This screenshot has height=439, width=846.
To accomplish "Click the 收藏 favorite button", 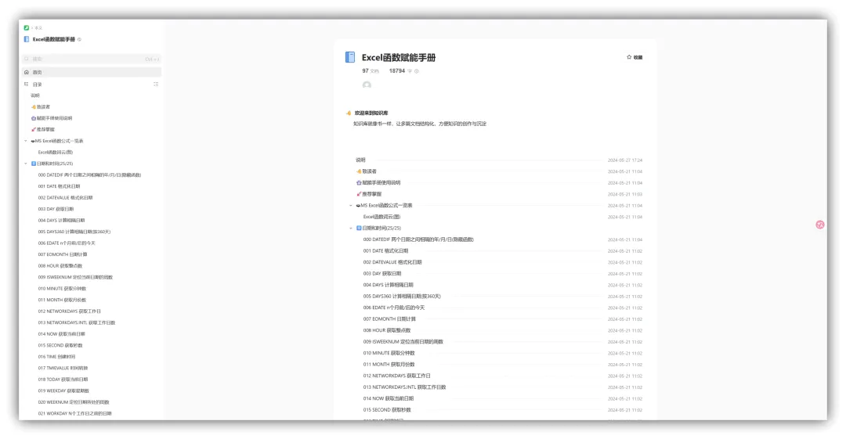I will (634, 57).
